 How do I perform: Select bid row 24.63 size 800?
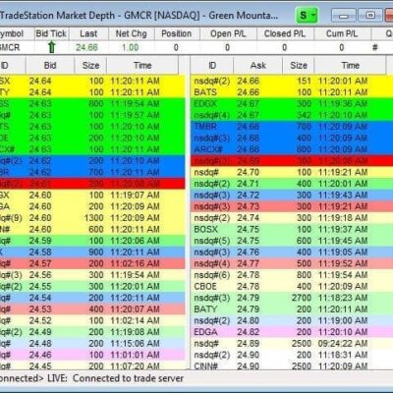(x=92, y=104)
